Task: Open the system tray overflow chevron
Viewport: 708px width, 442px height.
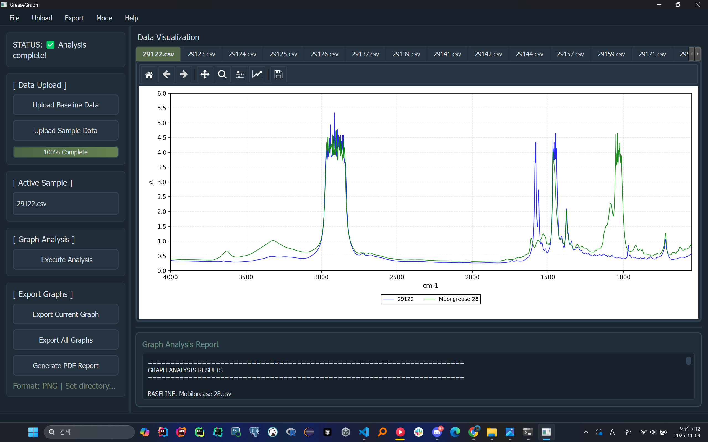Action: coord(585,432)
